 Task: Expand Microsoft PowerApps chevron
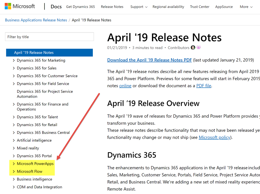pyautogui.click(x=14, y=164)
